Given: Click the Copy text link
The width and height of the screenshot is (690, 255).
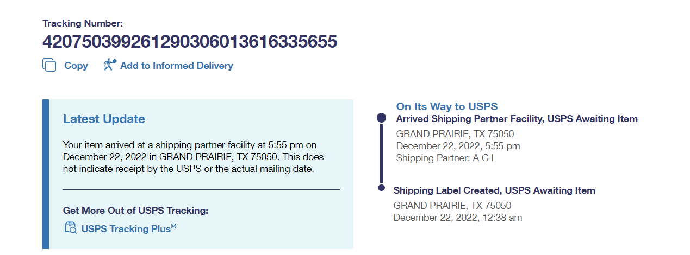Looking at the screenshot, I should 76,66.
